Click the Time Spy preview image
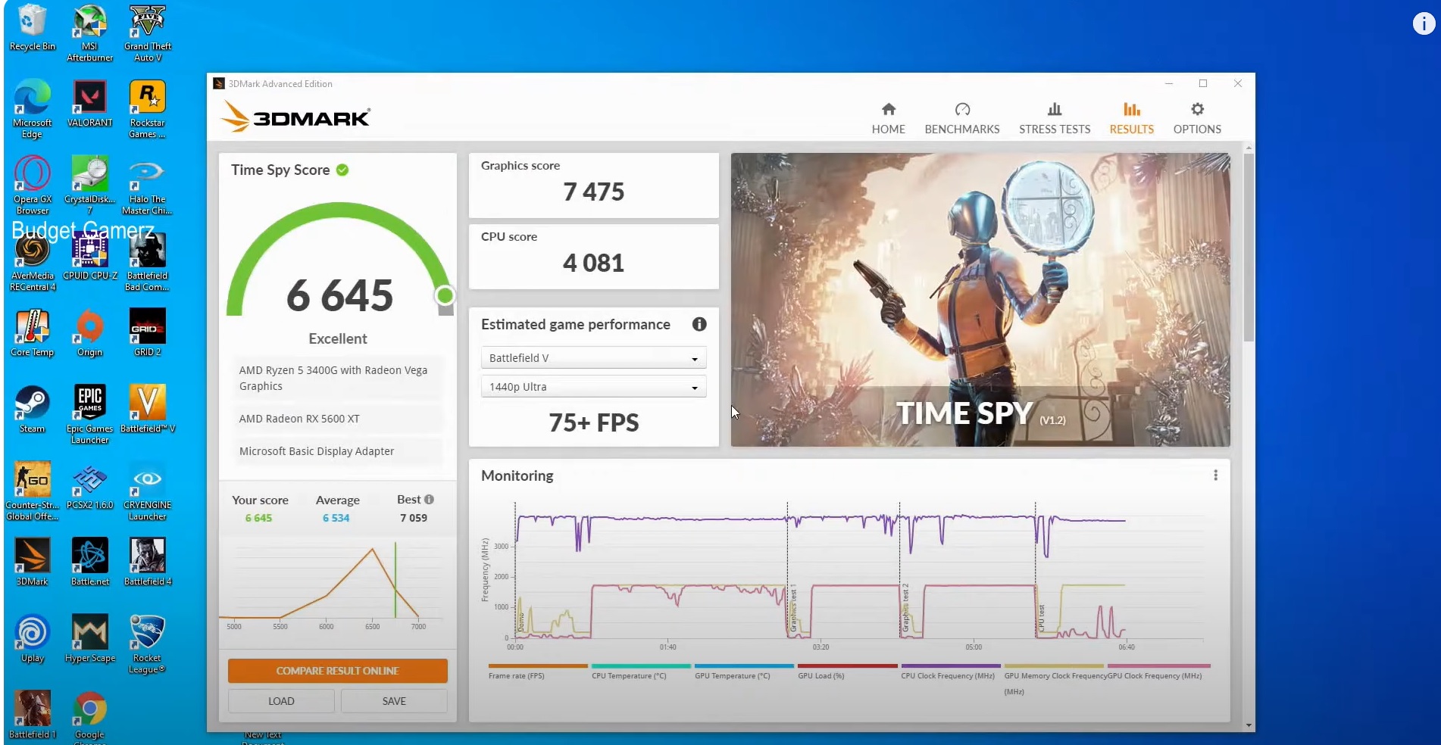 pos(980,300)
